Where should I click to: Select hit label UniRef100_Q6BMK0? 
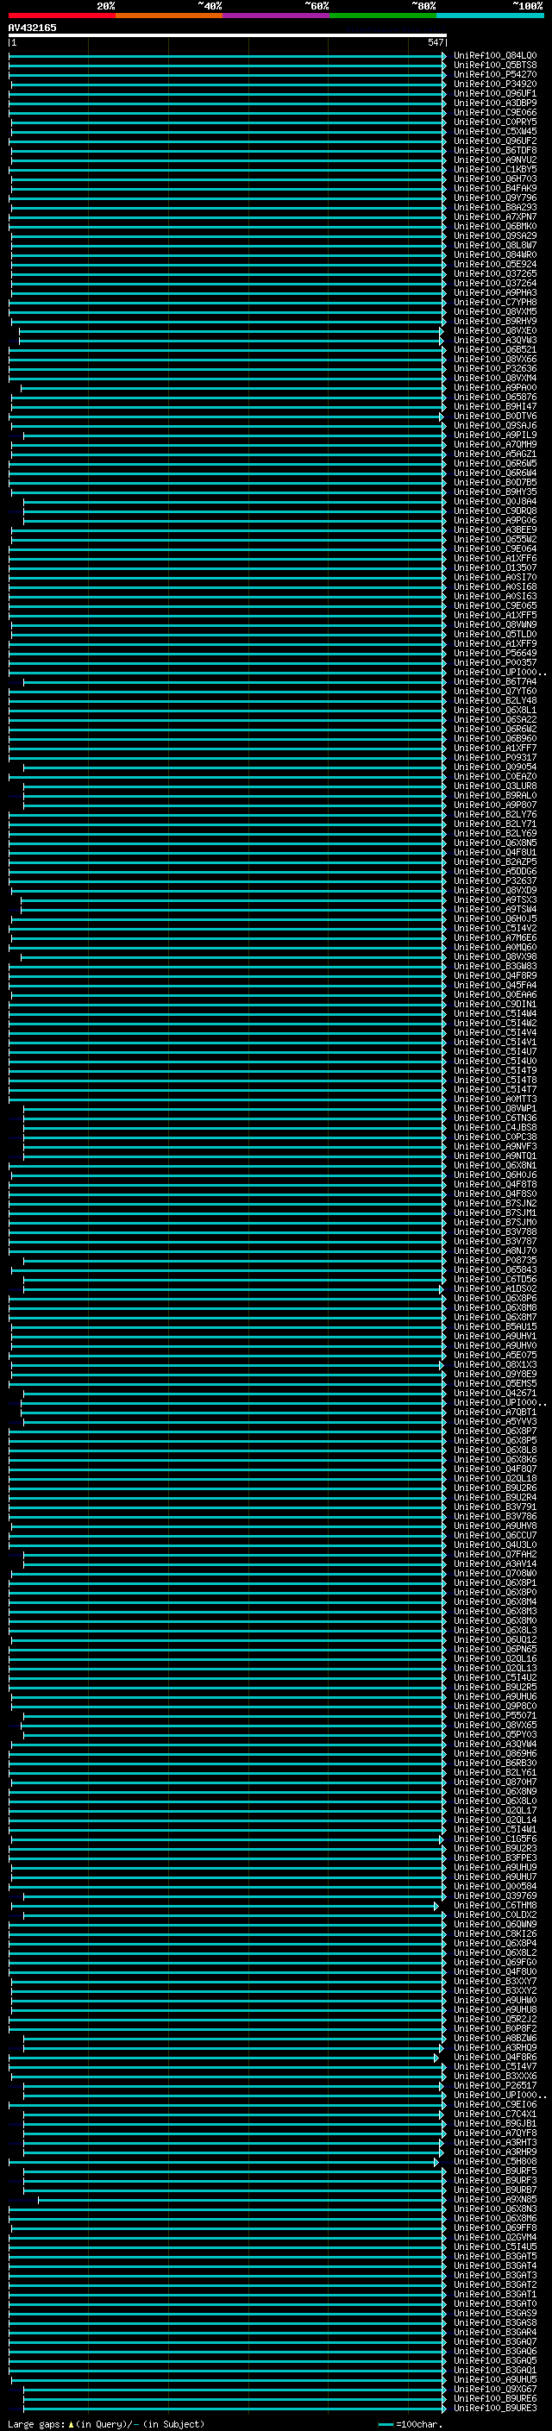tap(494, 226)
